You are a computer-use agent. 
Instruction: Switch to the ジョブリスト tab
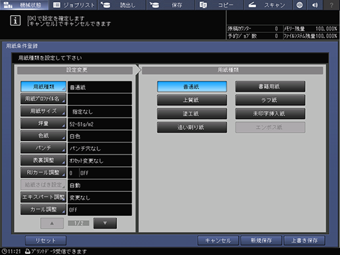click(73, 5)
